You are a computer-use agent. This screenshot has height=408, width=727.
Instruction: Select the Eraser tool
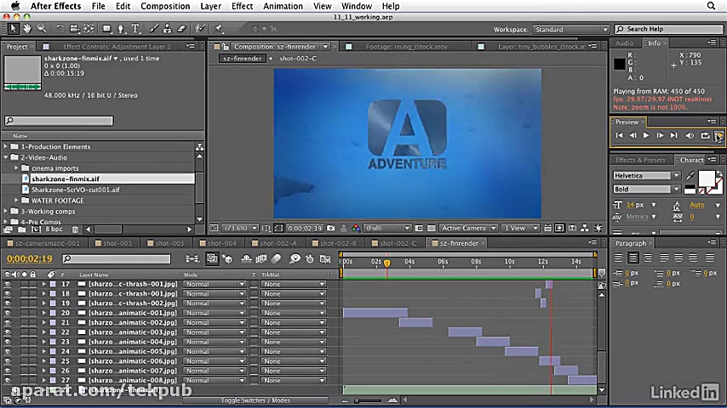(x=181, y=29)
